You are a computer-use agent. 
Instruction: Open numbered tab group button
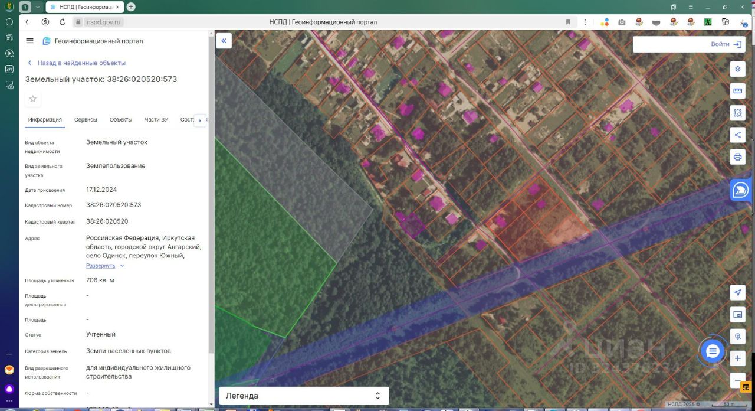coord(25,7)
